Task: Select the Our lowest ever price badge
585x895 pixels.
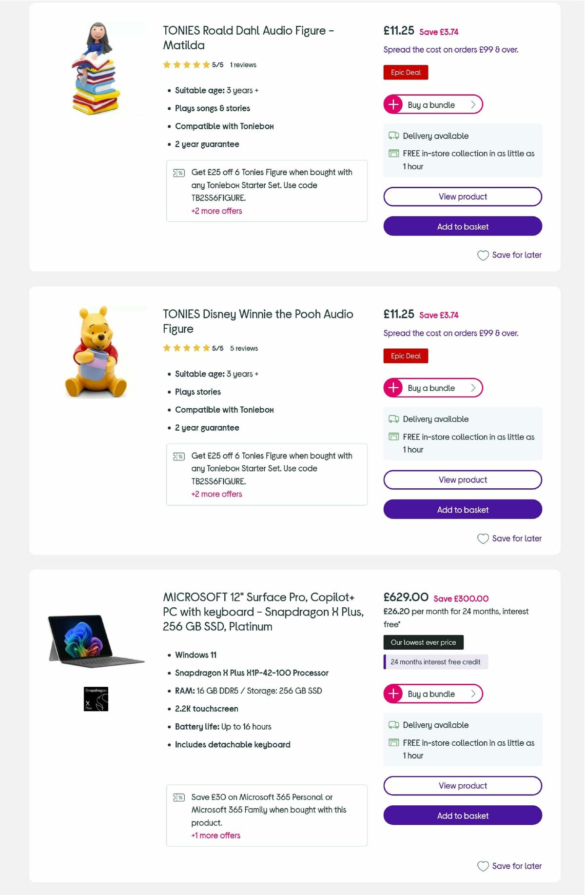Action: pyautogui.click(x=424, y=642)
